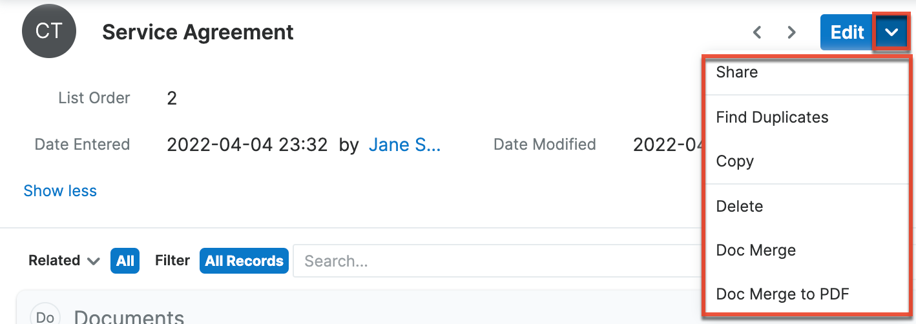Click the Documents subpanel heading
The height and width of the screenshot is (324, 916).
click(129, 316)
